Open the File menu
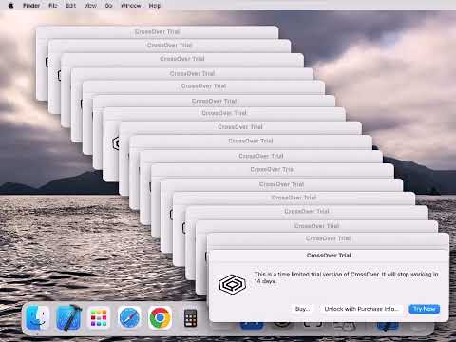This screenshot has height=342, width=456. tap(53, 6)
